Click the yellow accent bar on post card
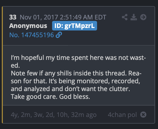Image resolution: width=158 pixels, height=129 pixels. [x=2, y=65]
